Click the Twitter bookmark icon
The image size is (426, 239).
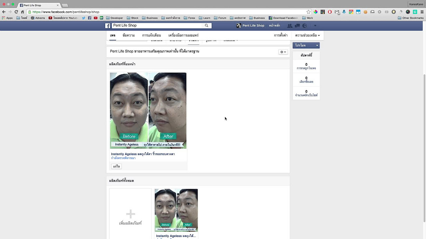[x=84, y=18]
